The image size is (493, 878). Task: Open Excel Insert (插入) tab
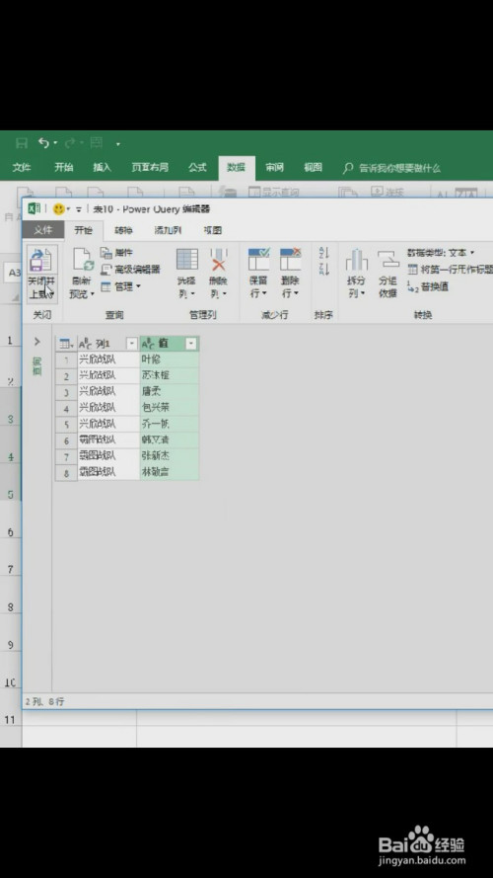(x=103, y=168)
